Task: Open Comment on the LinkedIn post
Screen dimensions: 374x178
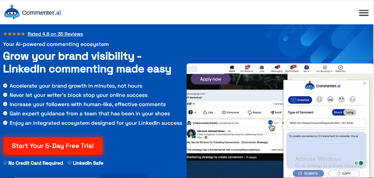Action: 230,112
